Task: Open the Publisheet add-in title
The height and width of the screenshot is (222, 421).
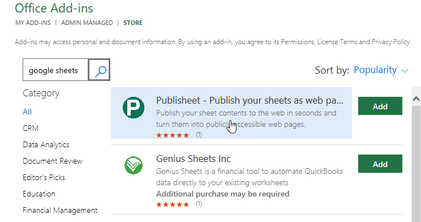Action: [x=250, y=100]
